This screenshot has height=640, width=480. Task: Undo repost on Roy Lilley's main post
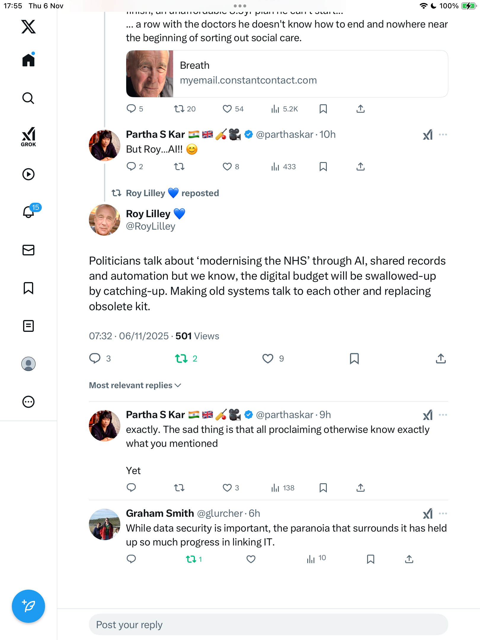click(181, 359)
